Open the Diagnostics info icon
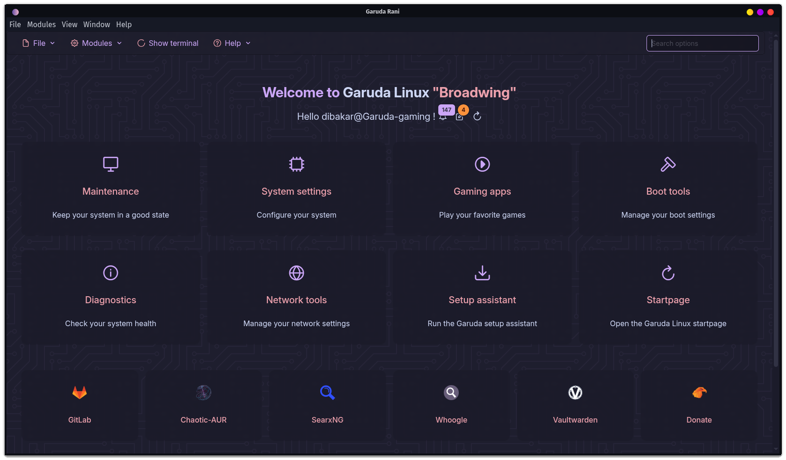786x460 pixels. click(110, 273)
